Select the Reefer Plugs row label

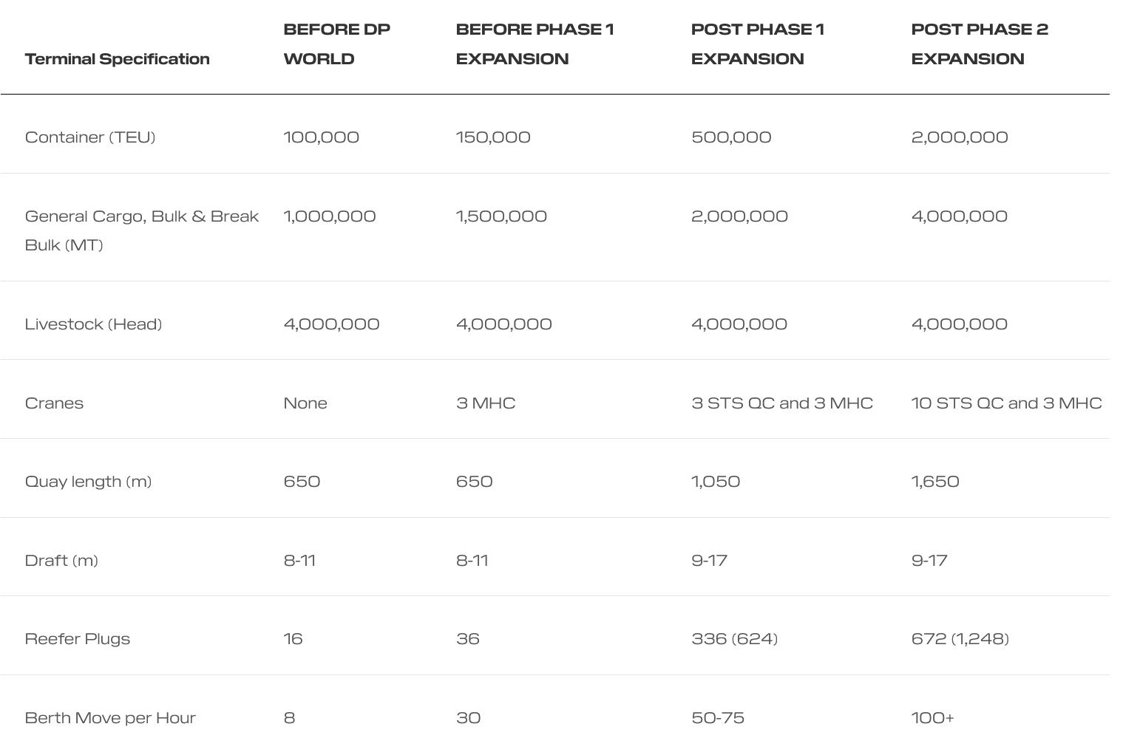pyautogui.click(x=77, y=639)
